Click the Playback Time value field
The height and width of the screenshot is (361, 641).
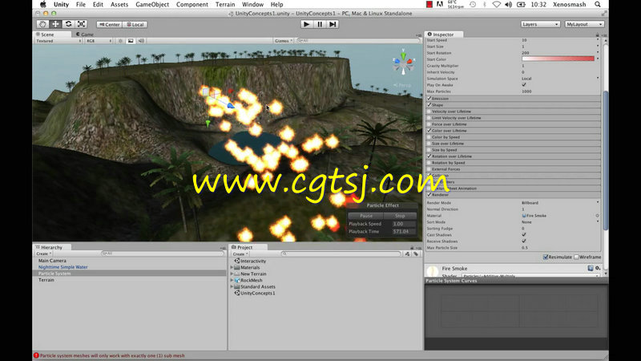(404, 232)
